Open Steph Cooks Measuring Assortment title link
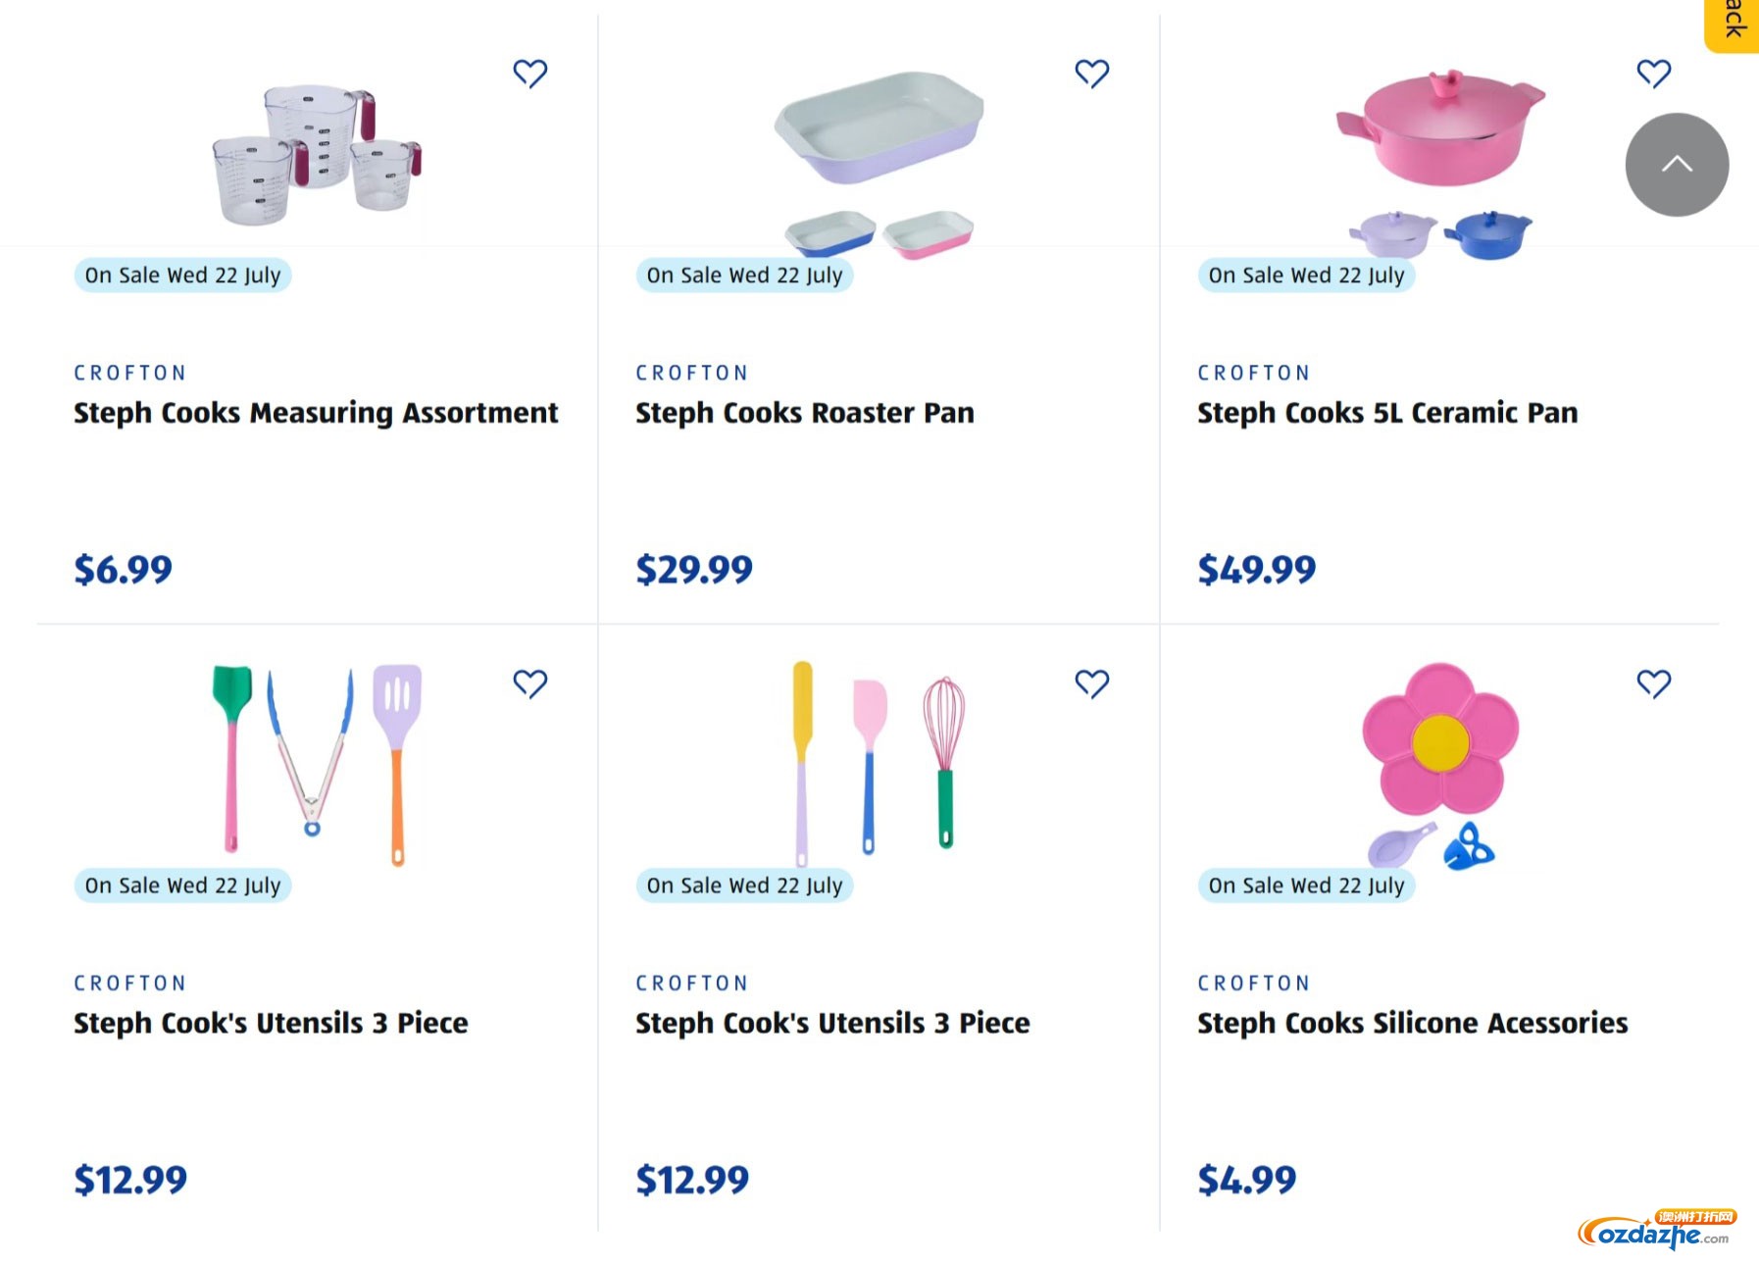Screen dimensions: 1759x1263 tap(316, 413)
